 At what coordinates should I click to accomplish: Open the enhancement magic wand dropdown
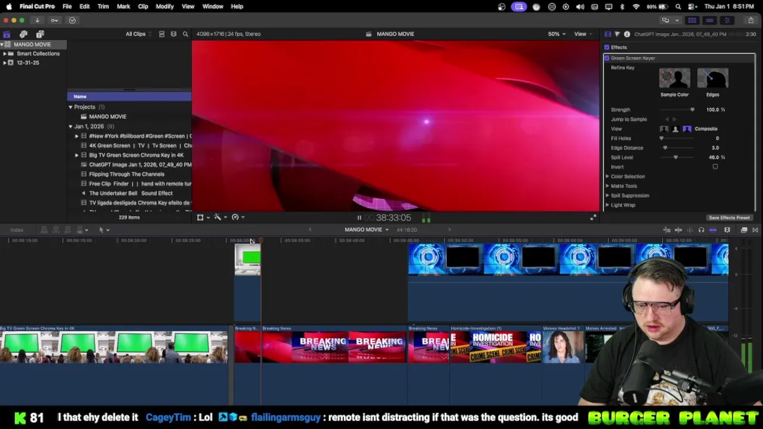221,217
